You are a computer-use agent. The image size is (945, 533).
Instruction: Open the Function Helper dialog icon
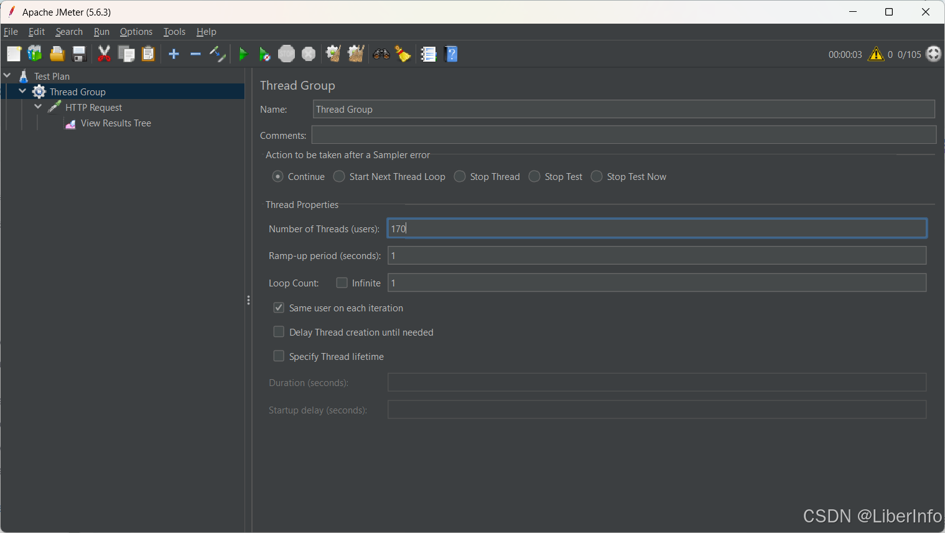(429, 55)
